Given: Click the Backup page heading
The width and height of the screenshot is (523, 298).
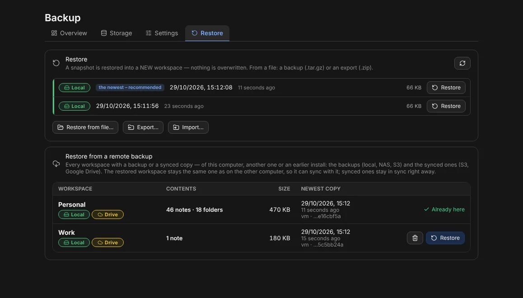Looking at the screenshot, I should (x=63, y=18).
